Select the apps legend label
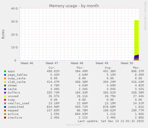The image size is (148, 128). pyautogui.click(x=11, y=71)
